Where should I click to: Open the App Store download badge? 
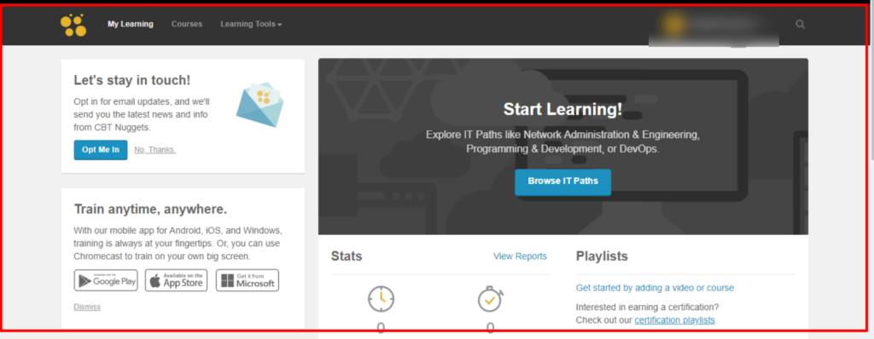coord(176,280)
